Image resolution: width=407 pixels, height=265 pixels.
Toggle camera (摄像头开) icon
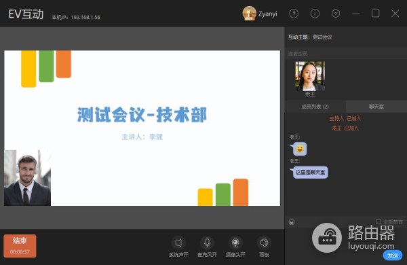[x=235, y=243]
